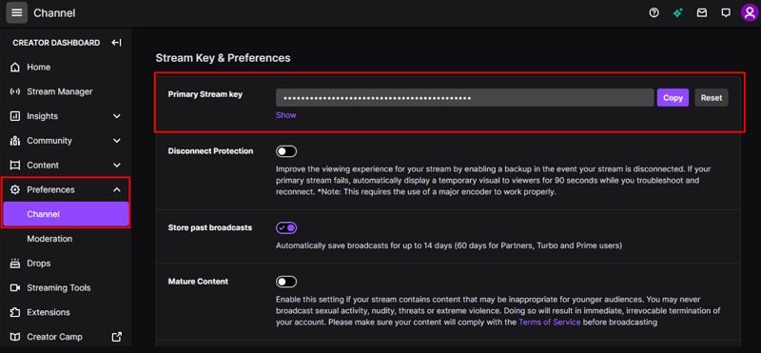The height and width of the screenshot is (353, 761).
Task: Click the masked stream key field
Action: pos(465,98)
